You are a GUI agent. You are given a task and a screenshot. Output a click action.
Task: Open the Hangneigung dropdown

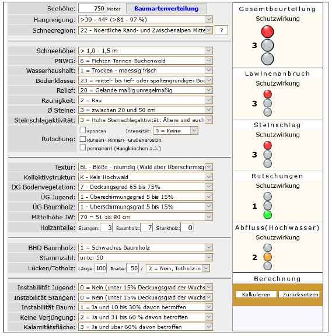coord(145,19)
